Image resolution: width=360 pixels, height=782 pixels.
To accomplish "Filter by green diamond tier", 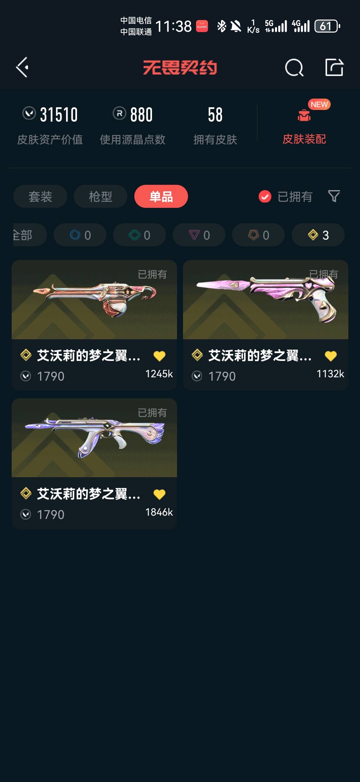I will point(139,235).
